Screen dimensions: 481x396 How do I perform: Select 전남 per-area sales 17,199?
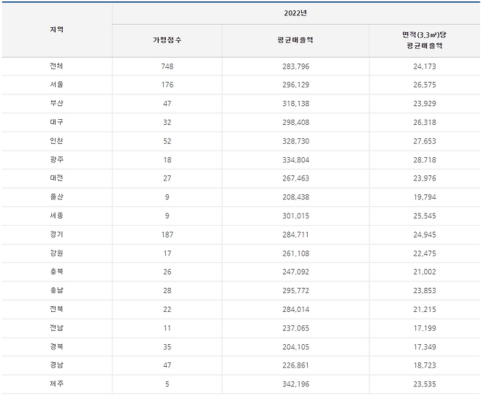(x=424, y=328)
